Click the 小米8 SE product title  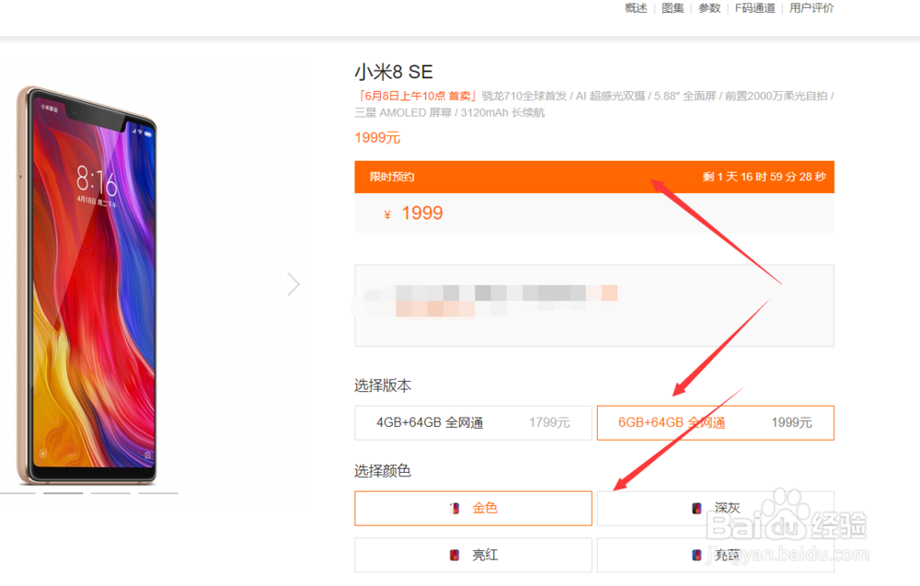pos(394,72)
